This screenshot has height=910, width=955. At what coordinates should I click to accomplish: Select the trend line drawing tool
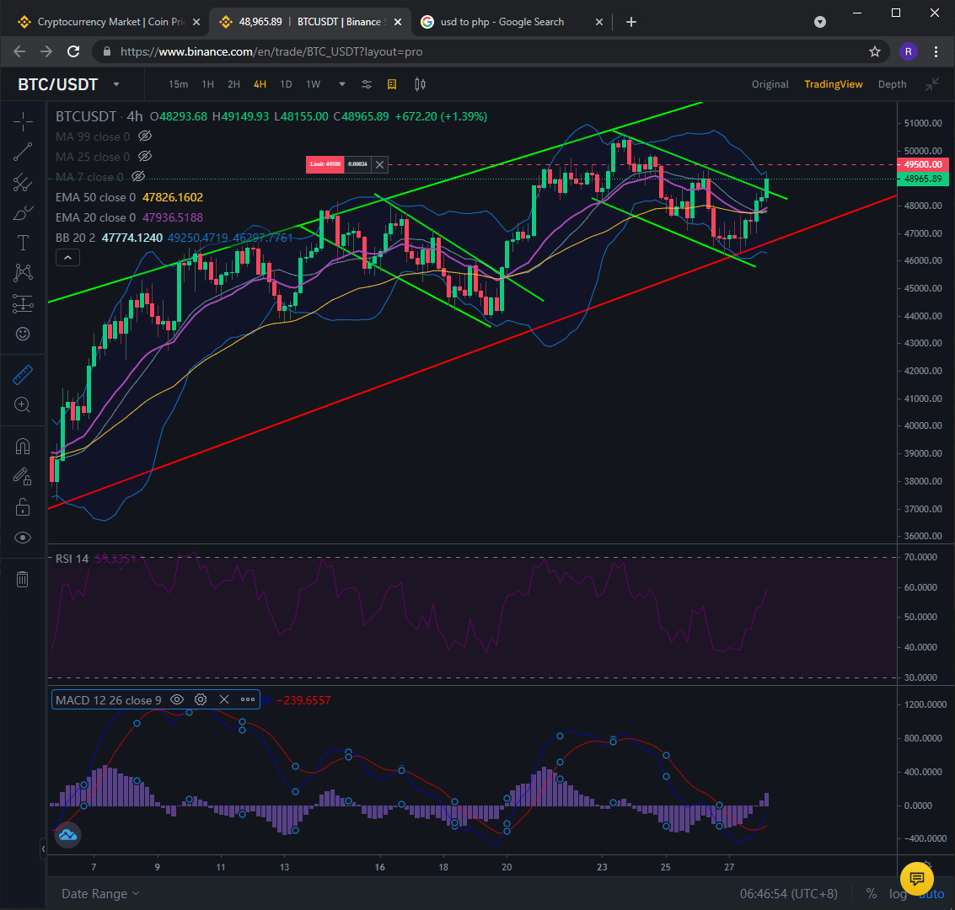coord(23,152)
